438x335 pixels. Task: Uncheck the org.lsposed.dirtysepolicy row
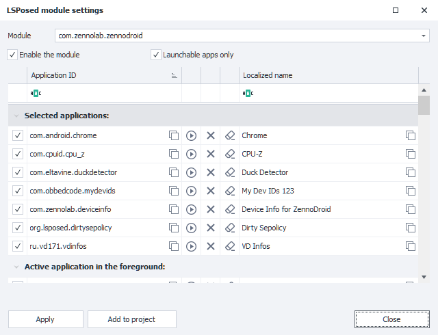click(x=18, y=228)
